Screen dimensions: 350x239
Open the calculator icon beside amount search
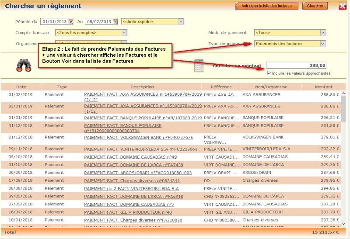tap(199, 66)
